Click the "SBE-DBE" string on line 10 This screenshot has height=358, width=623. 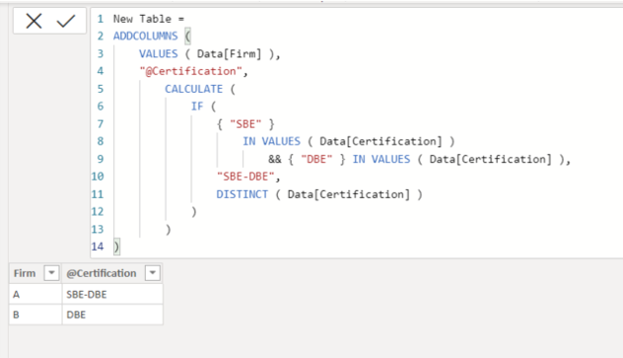pyautogui.click(x=245, y=176)
